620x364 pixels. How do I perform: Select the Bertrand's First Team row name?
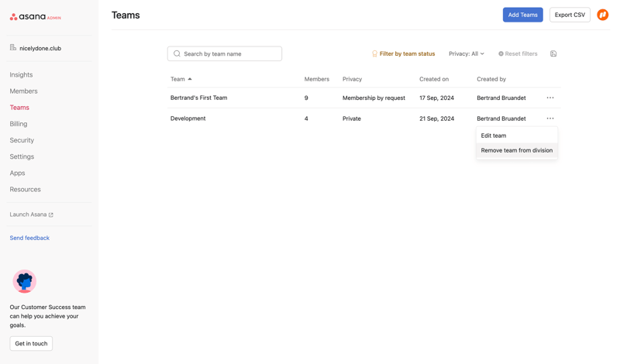(x=199, y=98)
